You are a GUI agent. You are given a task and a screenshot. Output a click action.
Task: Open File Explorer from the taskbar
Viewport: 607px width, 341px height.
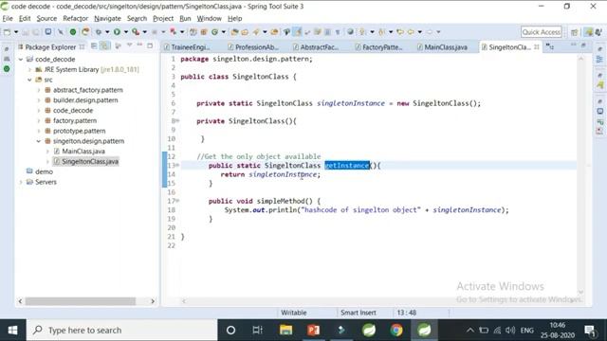pyautogui.click(x=286, y=331)
